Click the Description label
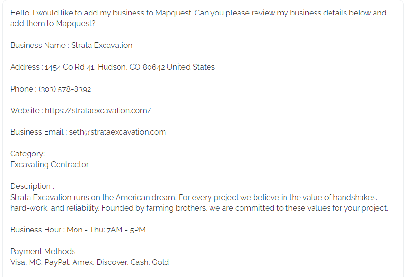The height and width of the screenshot is (277, 405). 32,186
